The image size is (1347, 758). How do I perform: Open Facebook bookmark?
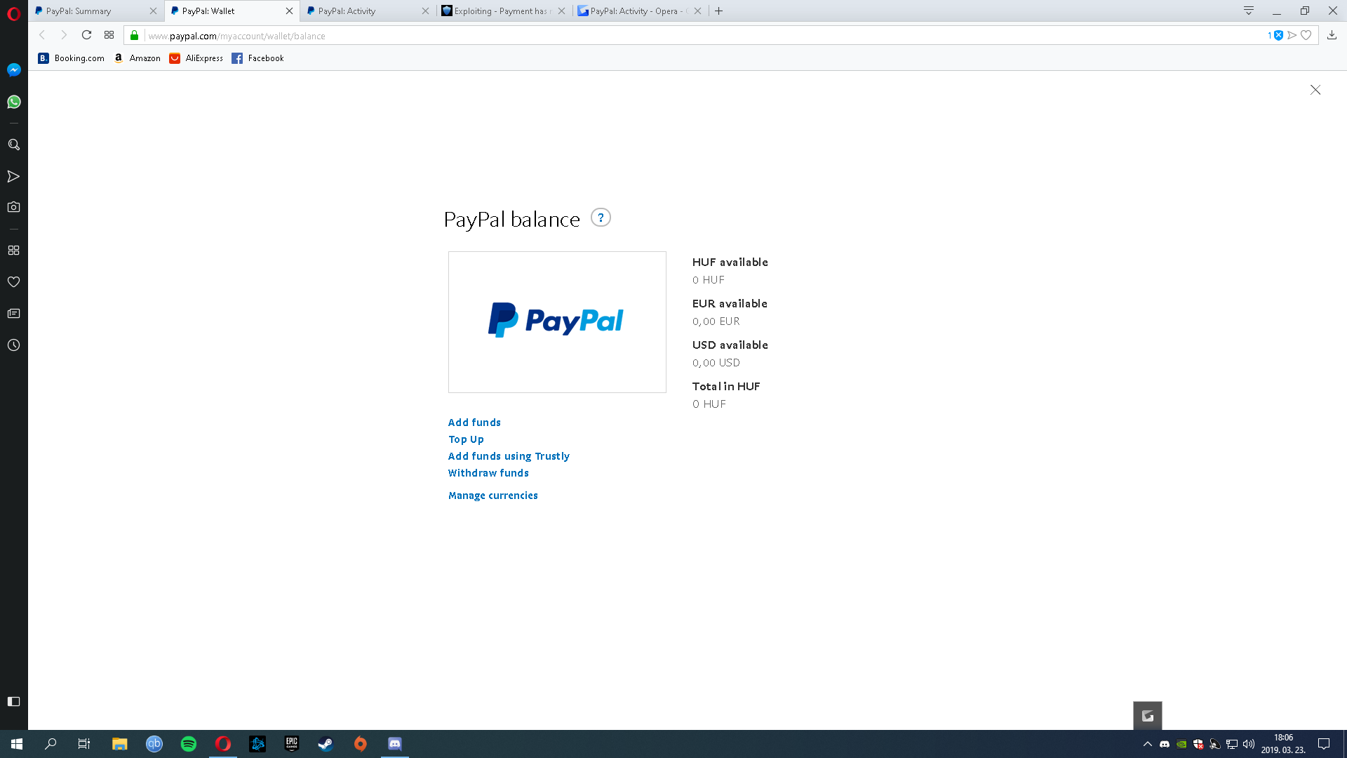click(257, 58)
